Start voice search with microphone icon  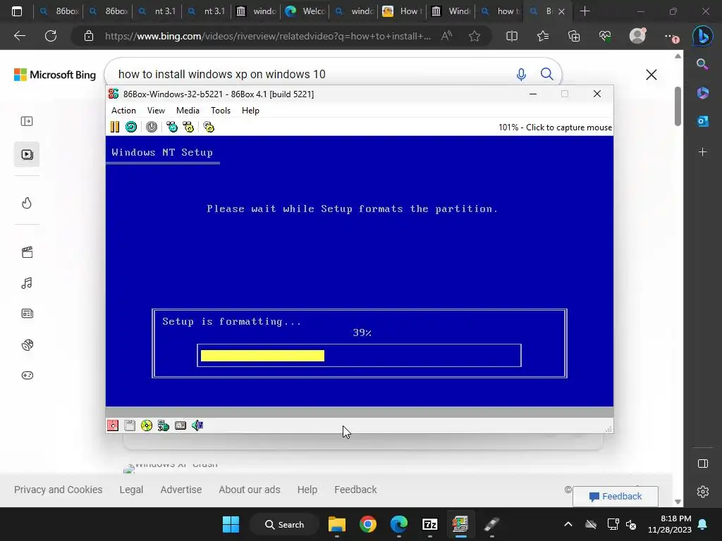pyautogui.click(x=521, y=74)
